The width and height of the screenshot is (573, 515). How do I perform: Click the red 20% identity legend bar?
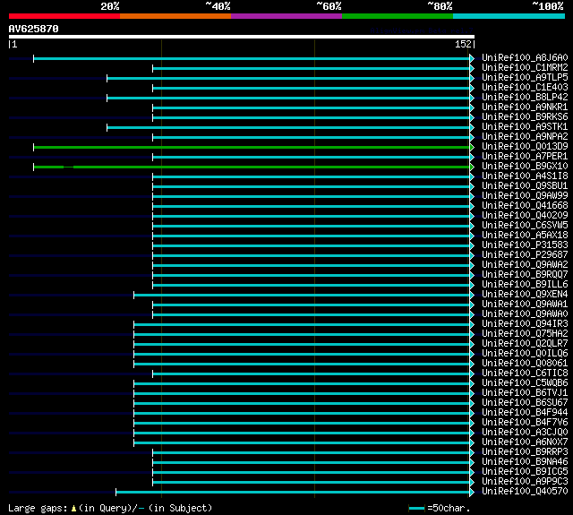tap(64, 16)
